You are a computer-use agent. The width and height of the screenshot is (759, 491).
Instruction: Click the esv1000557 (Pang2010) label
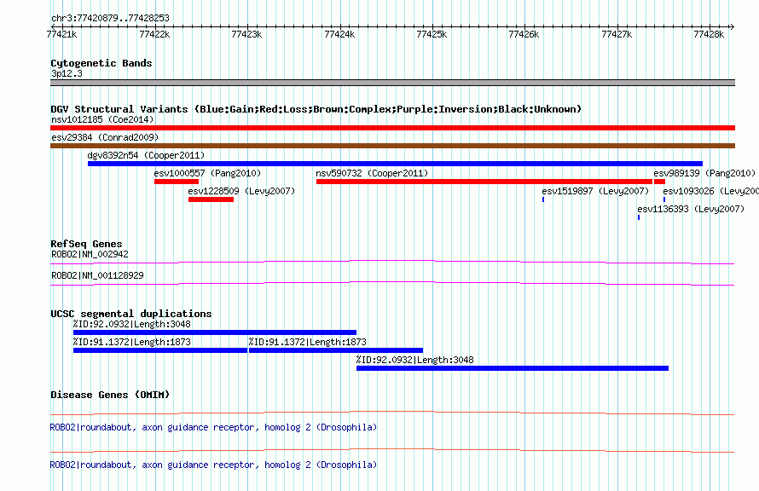point(208,173)
